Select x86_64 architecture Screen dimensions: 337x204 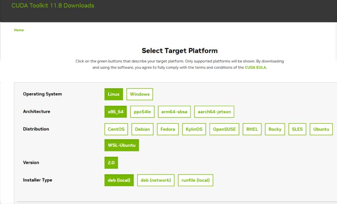pos(116,112)
